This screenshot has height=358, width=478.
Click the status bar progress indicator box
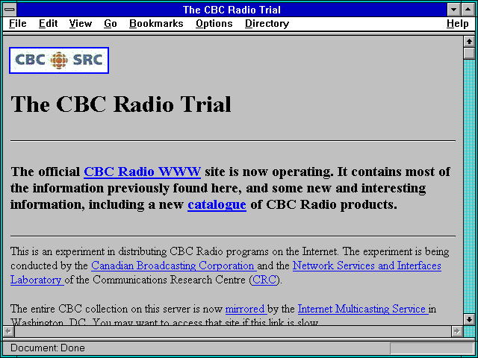pos(432,348)
